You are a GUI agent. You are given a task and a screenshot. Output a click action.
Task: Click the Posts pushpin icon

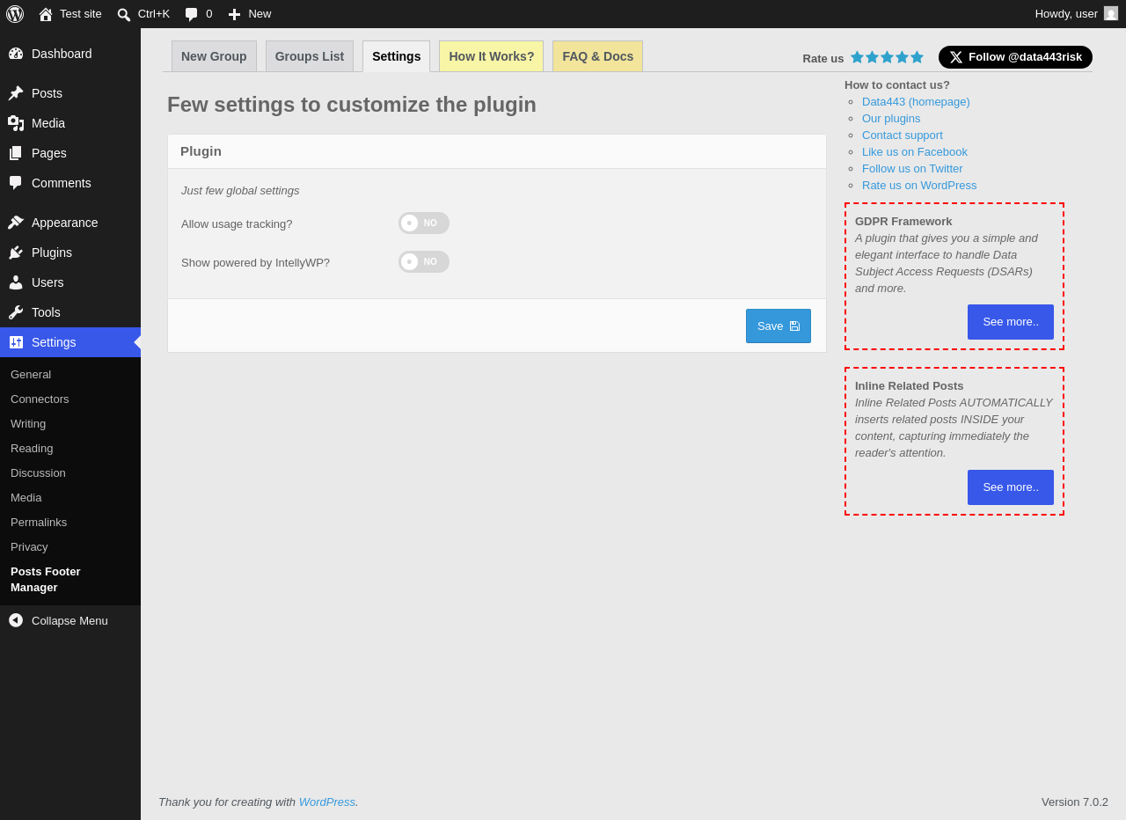[16, 93]
